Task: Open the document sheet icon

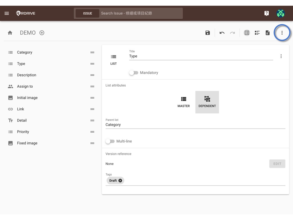Action: tap(268, 33)
